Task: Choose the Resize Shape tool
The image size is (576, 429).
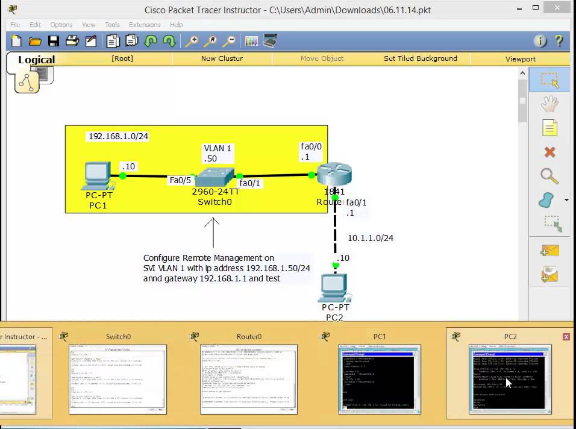Action: [x=553, y=224]
